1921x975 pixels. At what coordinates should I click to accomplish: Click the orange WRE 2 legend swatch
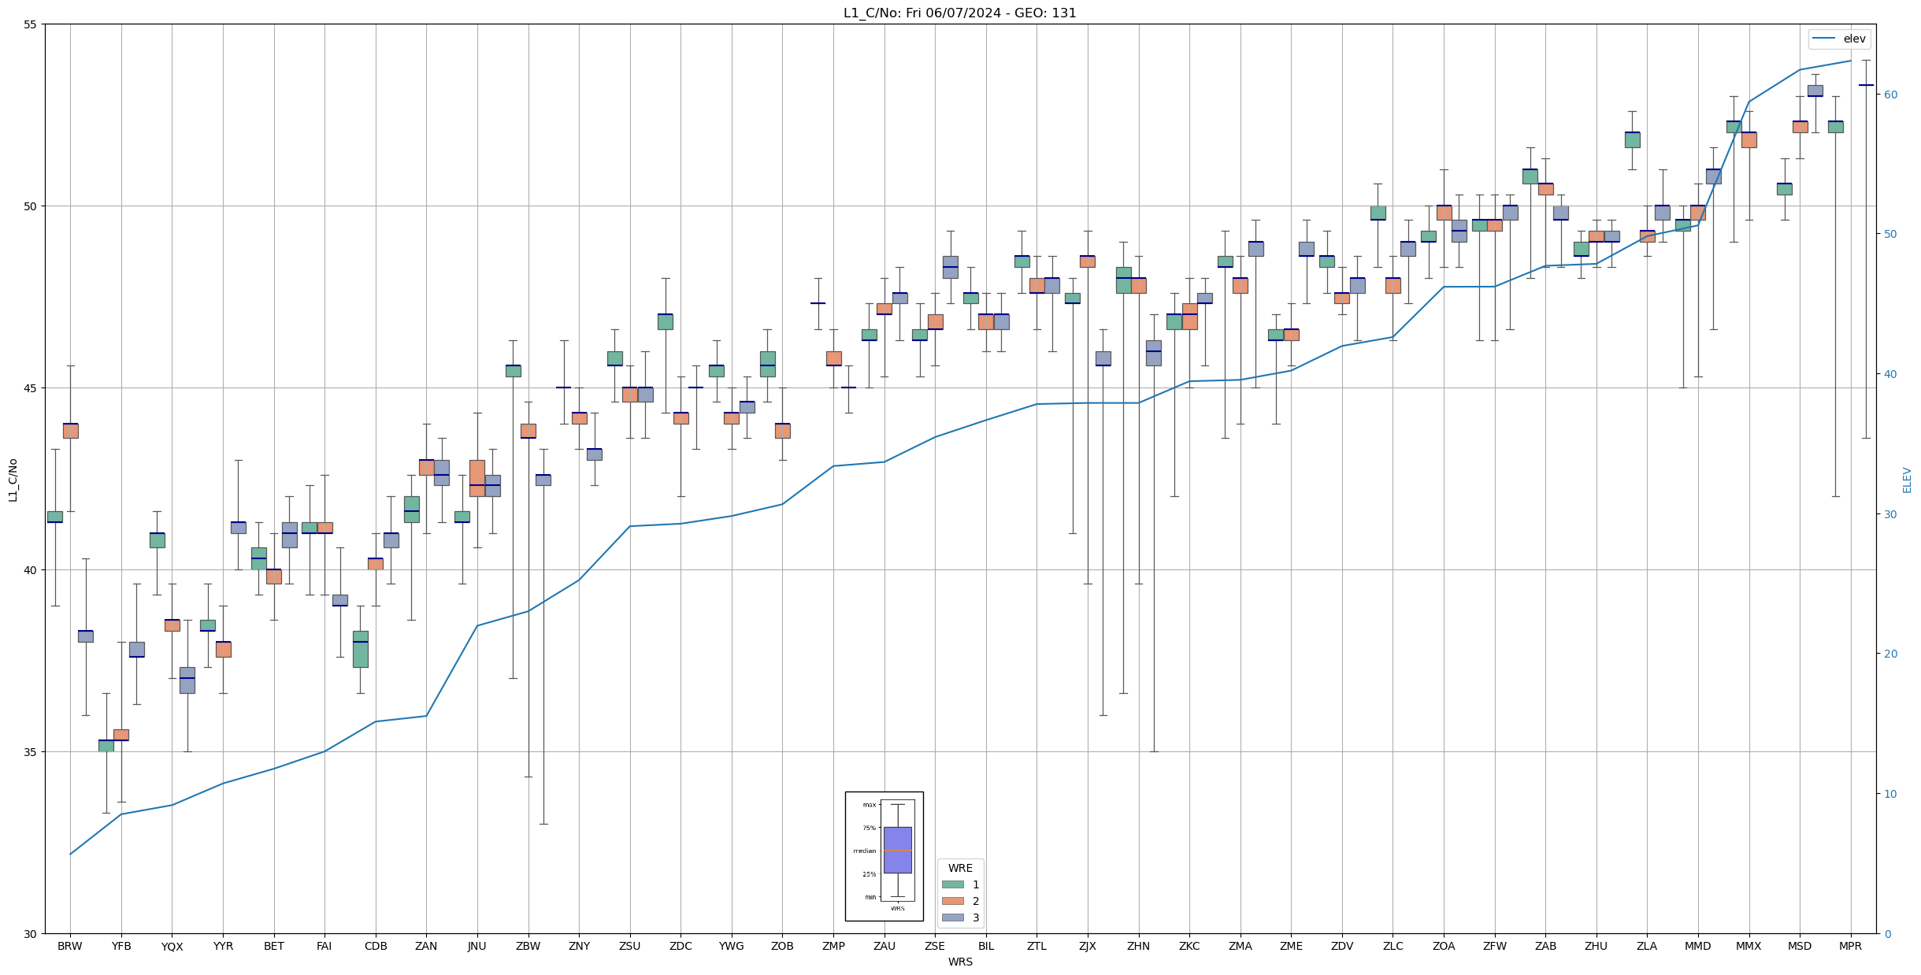pos(953,901)
